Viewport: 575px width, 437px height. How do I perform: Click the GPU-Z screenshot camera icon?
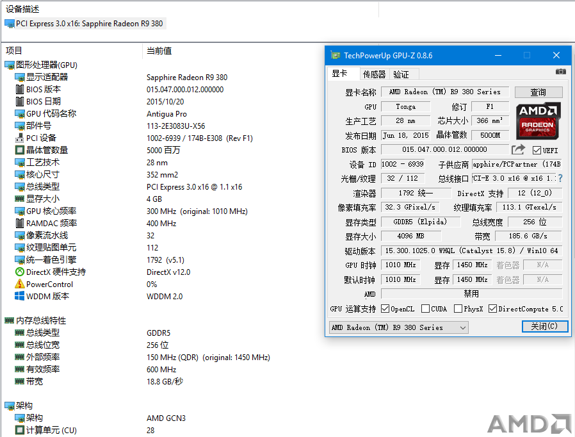pos(561,71)
